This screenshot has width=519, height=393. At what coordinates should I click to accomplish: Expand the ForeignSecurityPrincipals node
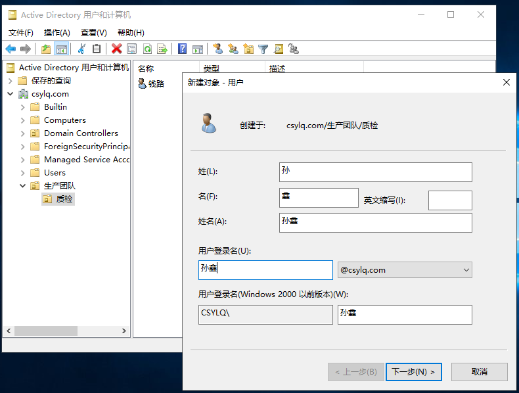(x=23, y=147)
